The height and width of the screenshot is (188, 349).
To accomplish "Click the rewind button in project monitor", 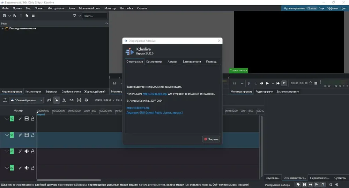I will coord(261,83).
